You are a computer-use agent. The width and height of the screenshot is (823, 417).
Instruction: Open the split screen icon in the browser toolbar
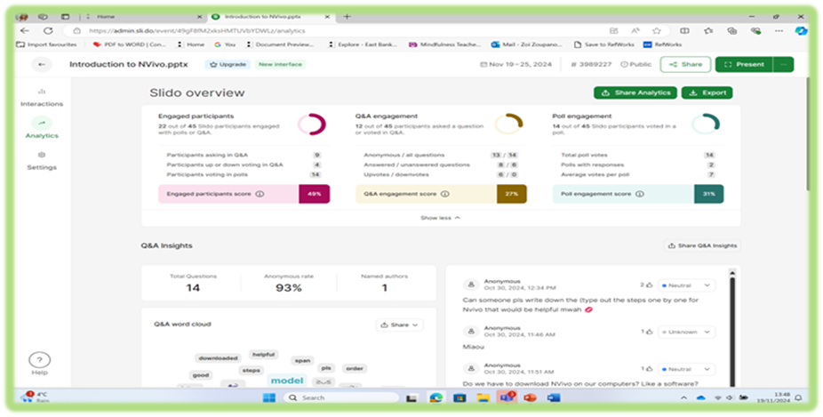pos(684,31)
